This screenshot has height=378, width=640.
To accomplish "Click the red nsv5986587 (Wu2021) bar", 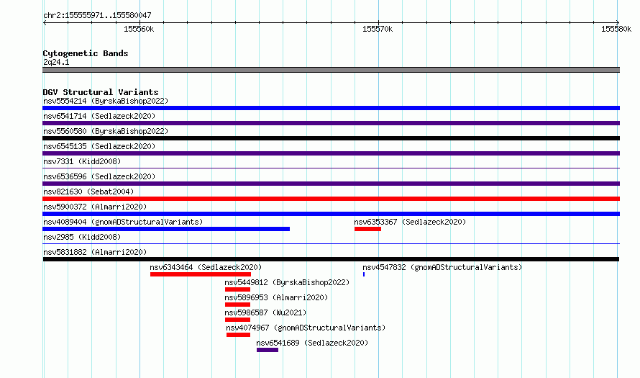I will [237, 320].
